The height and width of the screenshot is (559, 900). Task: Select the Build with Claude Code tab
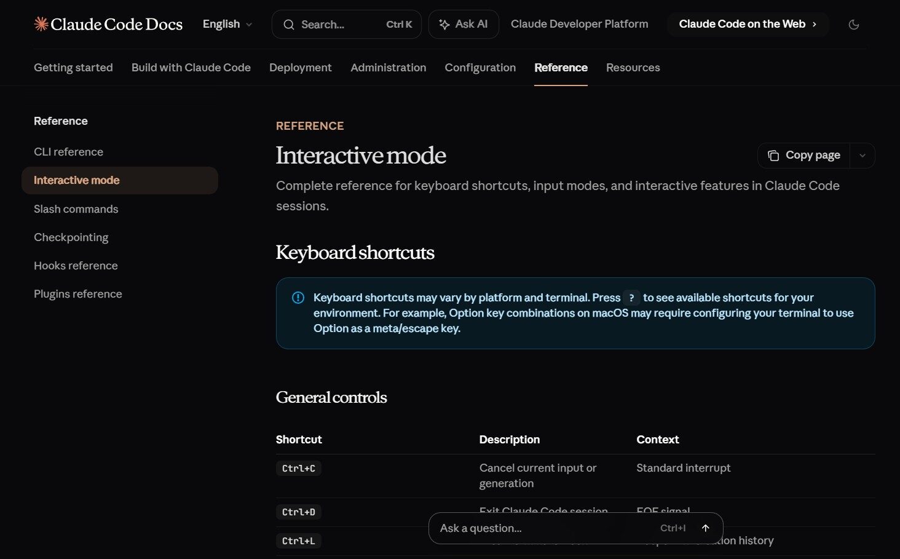click(191, 68)
